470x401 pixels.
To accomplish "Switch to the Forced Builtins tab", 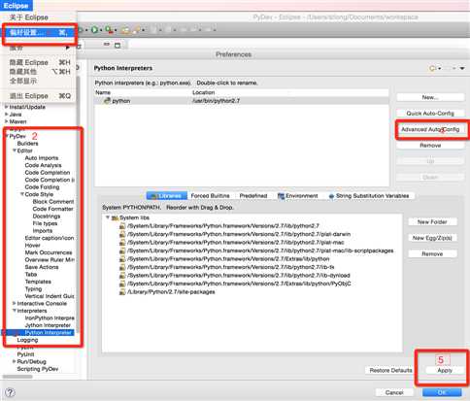I will [210, 196].
